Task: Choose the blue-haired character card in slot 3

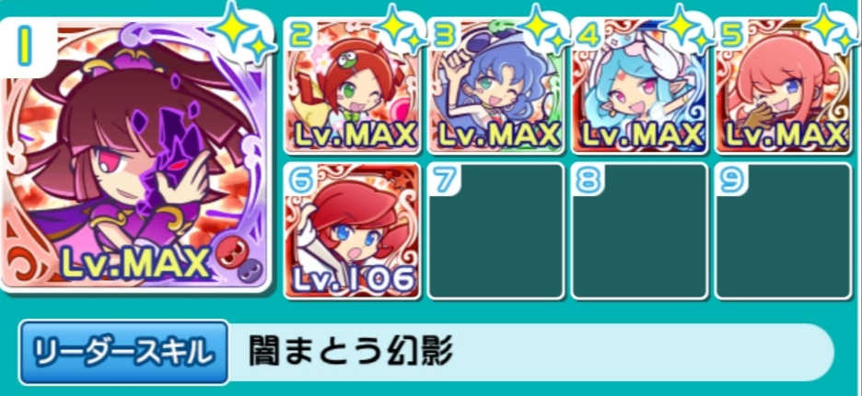Action: [x=495, y=86]
